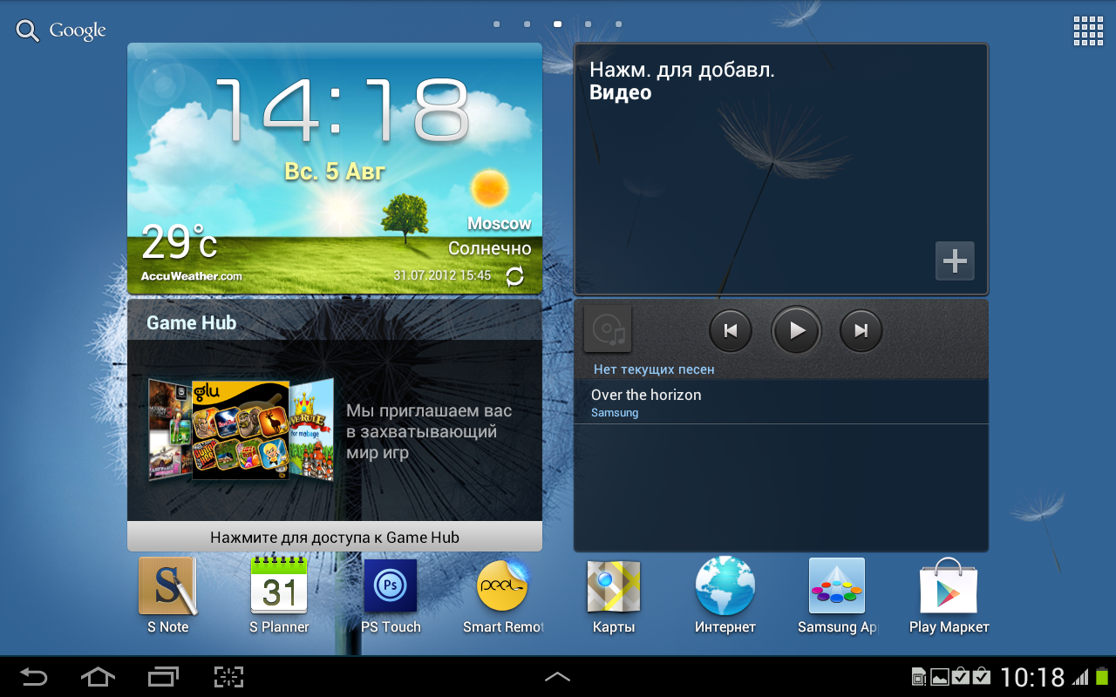Open recent apps list
Viewport: 1116px width, 697px height.
(x=163, y=676)
